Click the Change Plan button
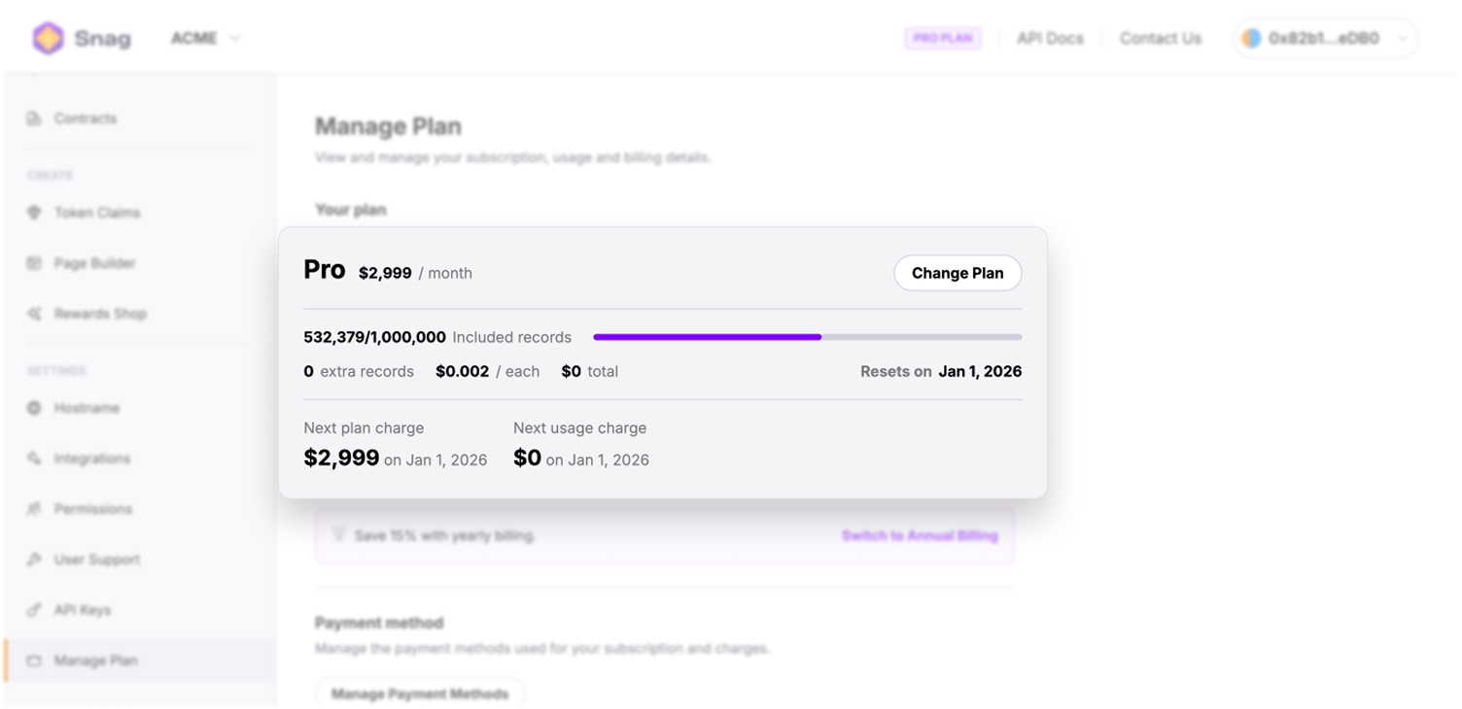This screenshot has height=709, width=1462. click(957, 273)
